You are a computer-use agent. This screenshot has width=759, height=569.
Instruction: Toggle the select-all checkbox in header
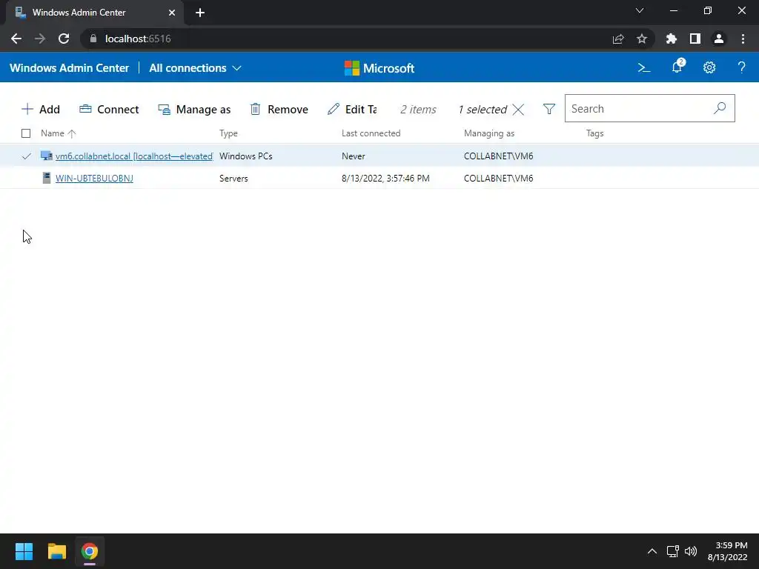(26, 133)
